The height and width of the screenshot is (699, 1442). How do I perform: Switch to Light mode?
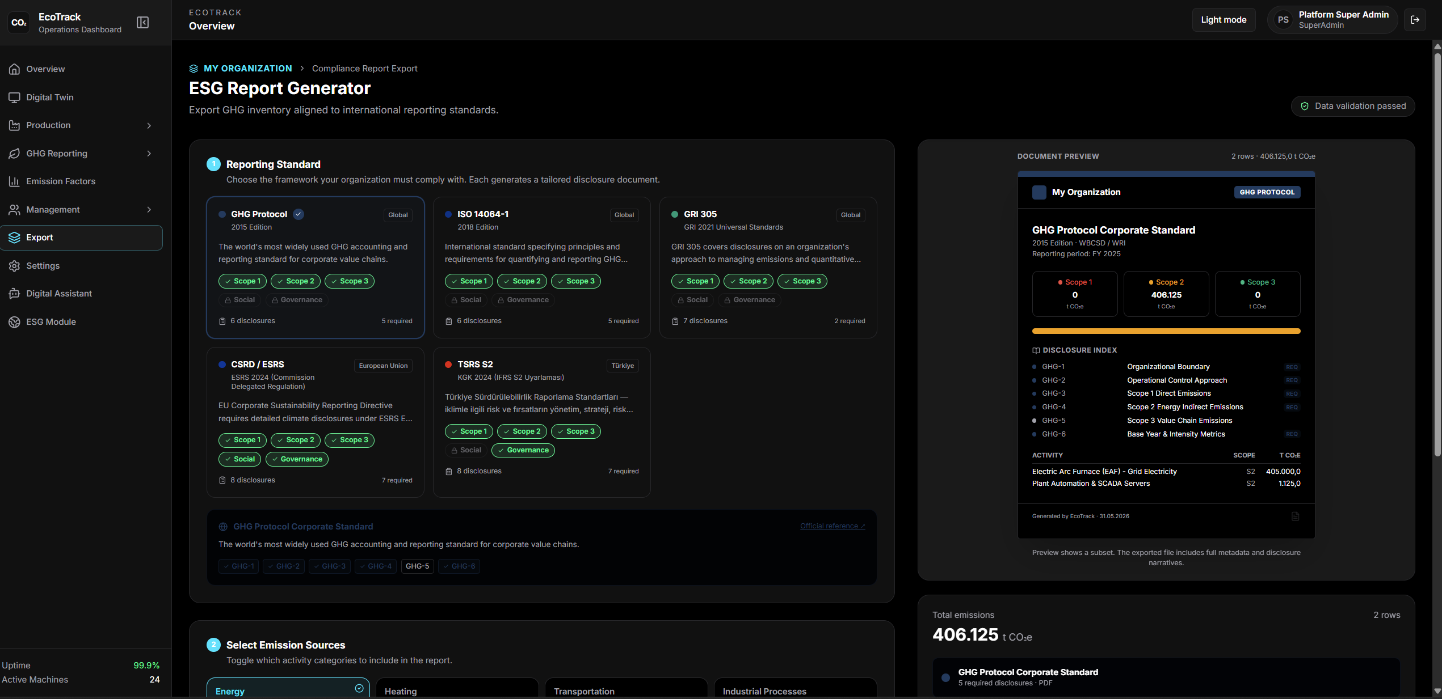[x=1224, y=20]
